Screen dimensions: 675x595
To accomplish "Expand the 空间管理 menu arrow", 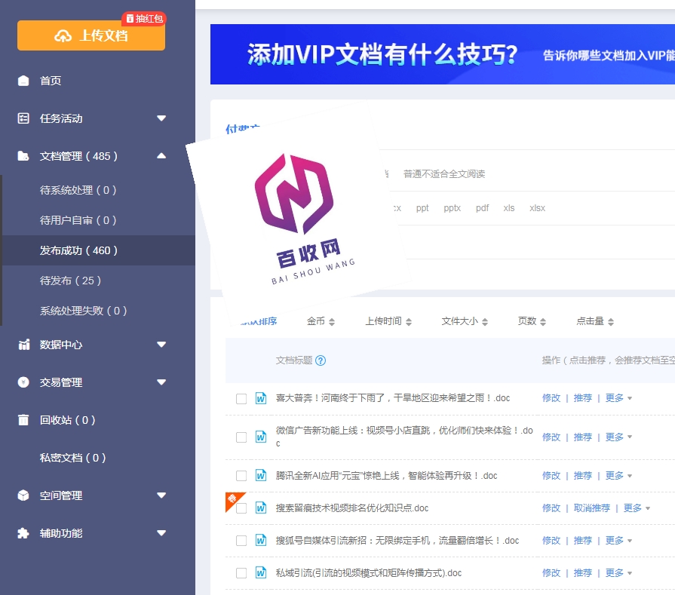I will click(x=161, y=495).
